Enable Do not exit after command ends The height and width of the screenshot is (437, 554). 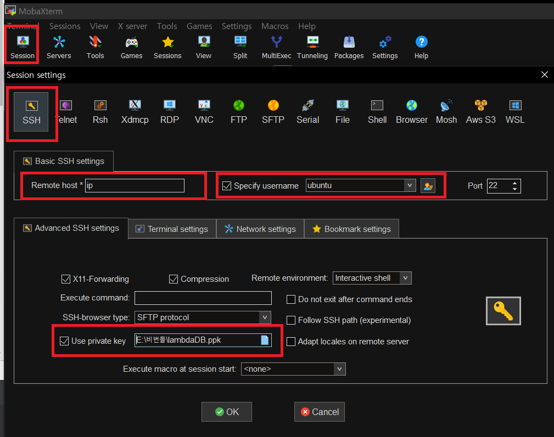(x=291, y=299)
